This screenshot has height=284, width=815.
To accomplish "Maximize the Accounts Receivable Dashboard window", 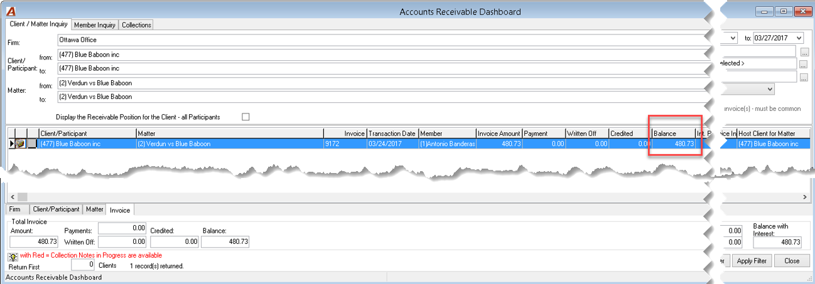I will click(782, 11).
